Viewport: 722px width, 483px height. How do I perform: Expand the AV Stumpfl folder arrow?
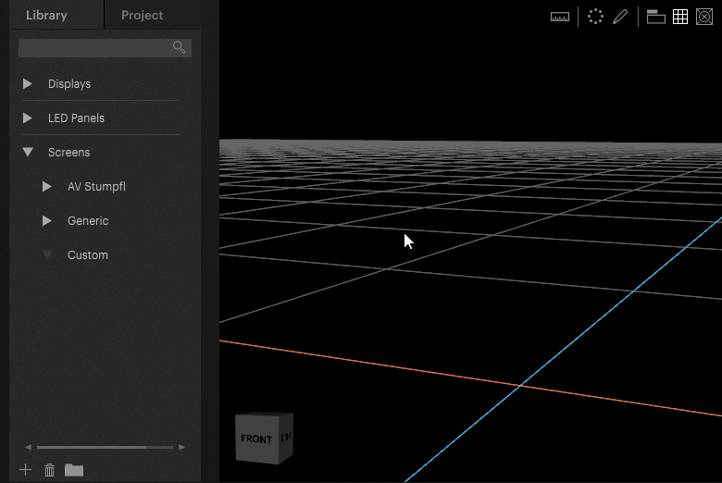tap(47, 187)
